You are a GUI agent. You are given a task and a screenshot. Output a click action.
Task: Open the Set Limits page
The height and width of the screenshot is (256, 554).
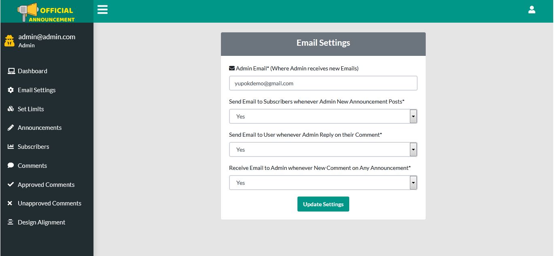click(x=31, y=109)
